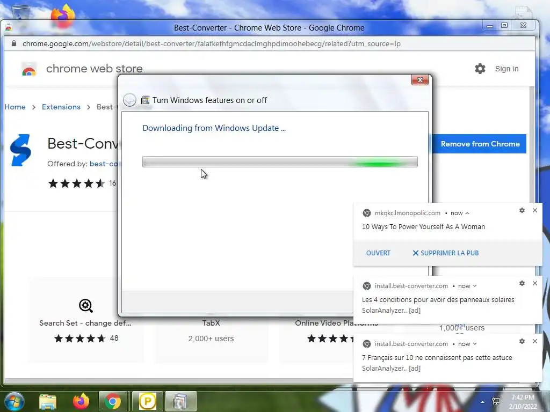Click 'Downloading from Windows Update' text
This screenshot has width=550, height=412.
pos(214,128)
